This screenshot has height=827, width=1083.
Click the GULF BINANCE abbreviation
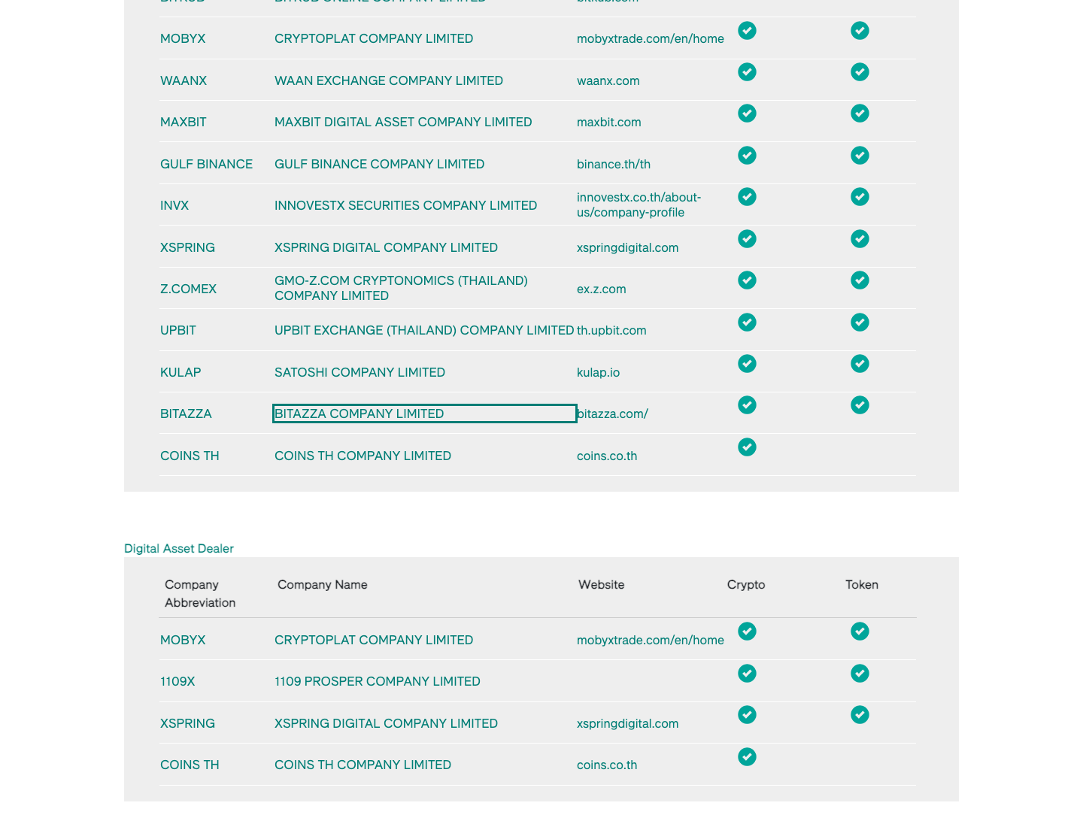point(206,164)
